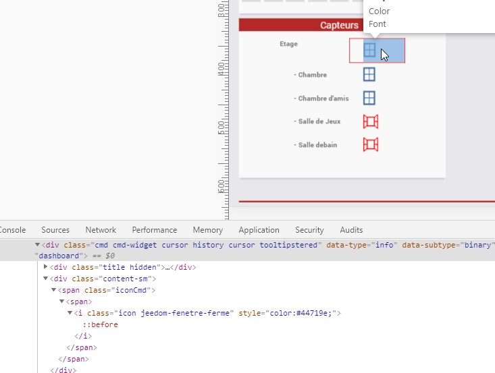
Task: Collapse the content-sm div node
Action: (46, 279)
